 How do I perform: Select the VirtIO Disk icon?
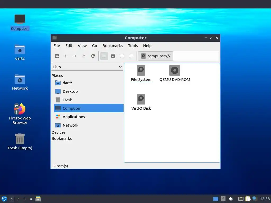coord(141,102)
